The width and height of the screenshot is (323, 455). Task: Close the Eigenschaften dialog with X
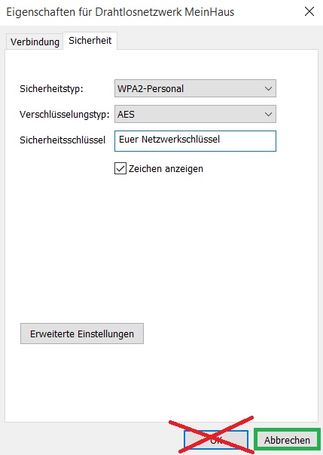point(309,12)
